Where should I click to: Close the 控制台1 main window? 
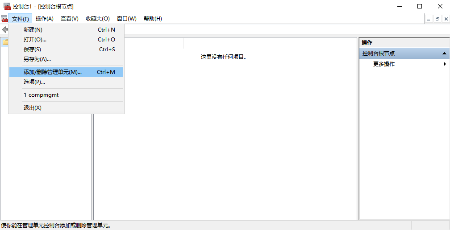pos(440,6)
